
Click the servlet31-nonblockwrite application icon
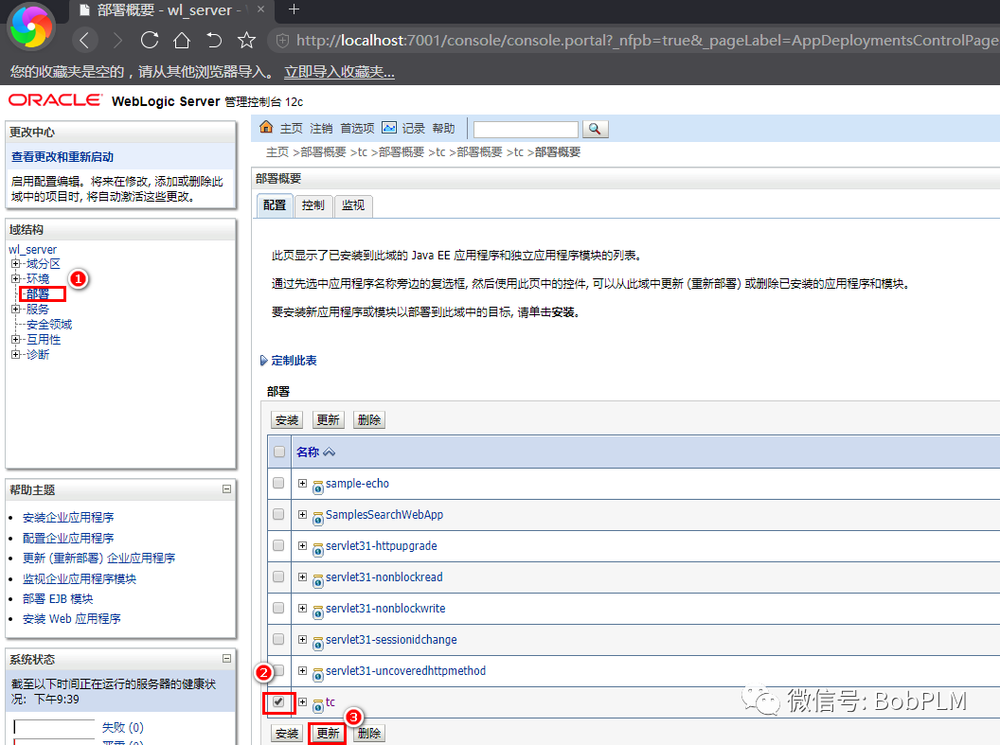317,612
